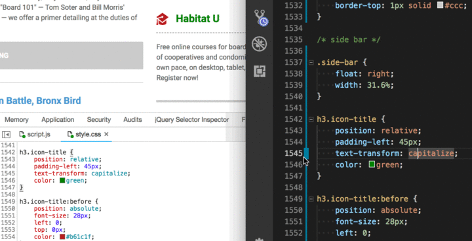The height and width of the screenshot is (241, 472).
Task: Open the Application DevTools tab
Action: [x=58, y=120]
